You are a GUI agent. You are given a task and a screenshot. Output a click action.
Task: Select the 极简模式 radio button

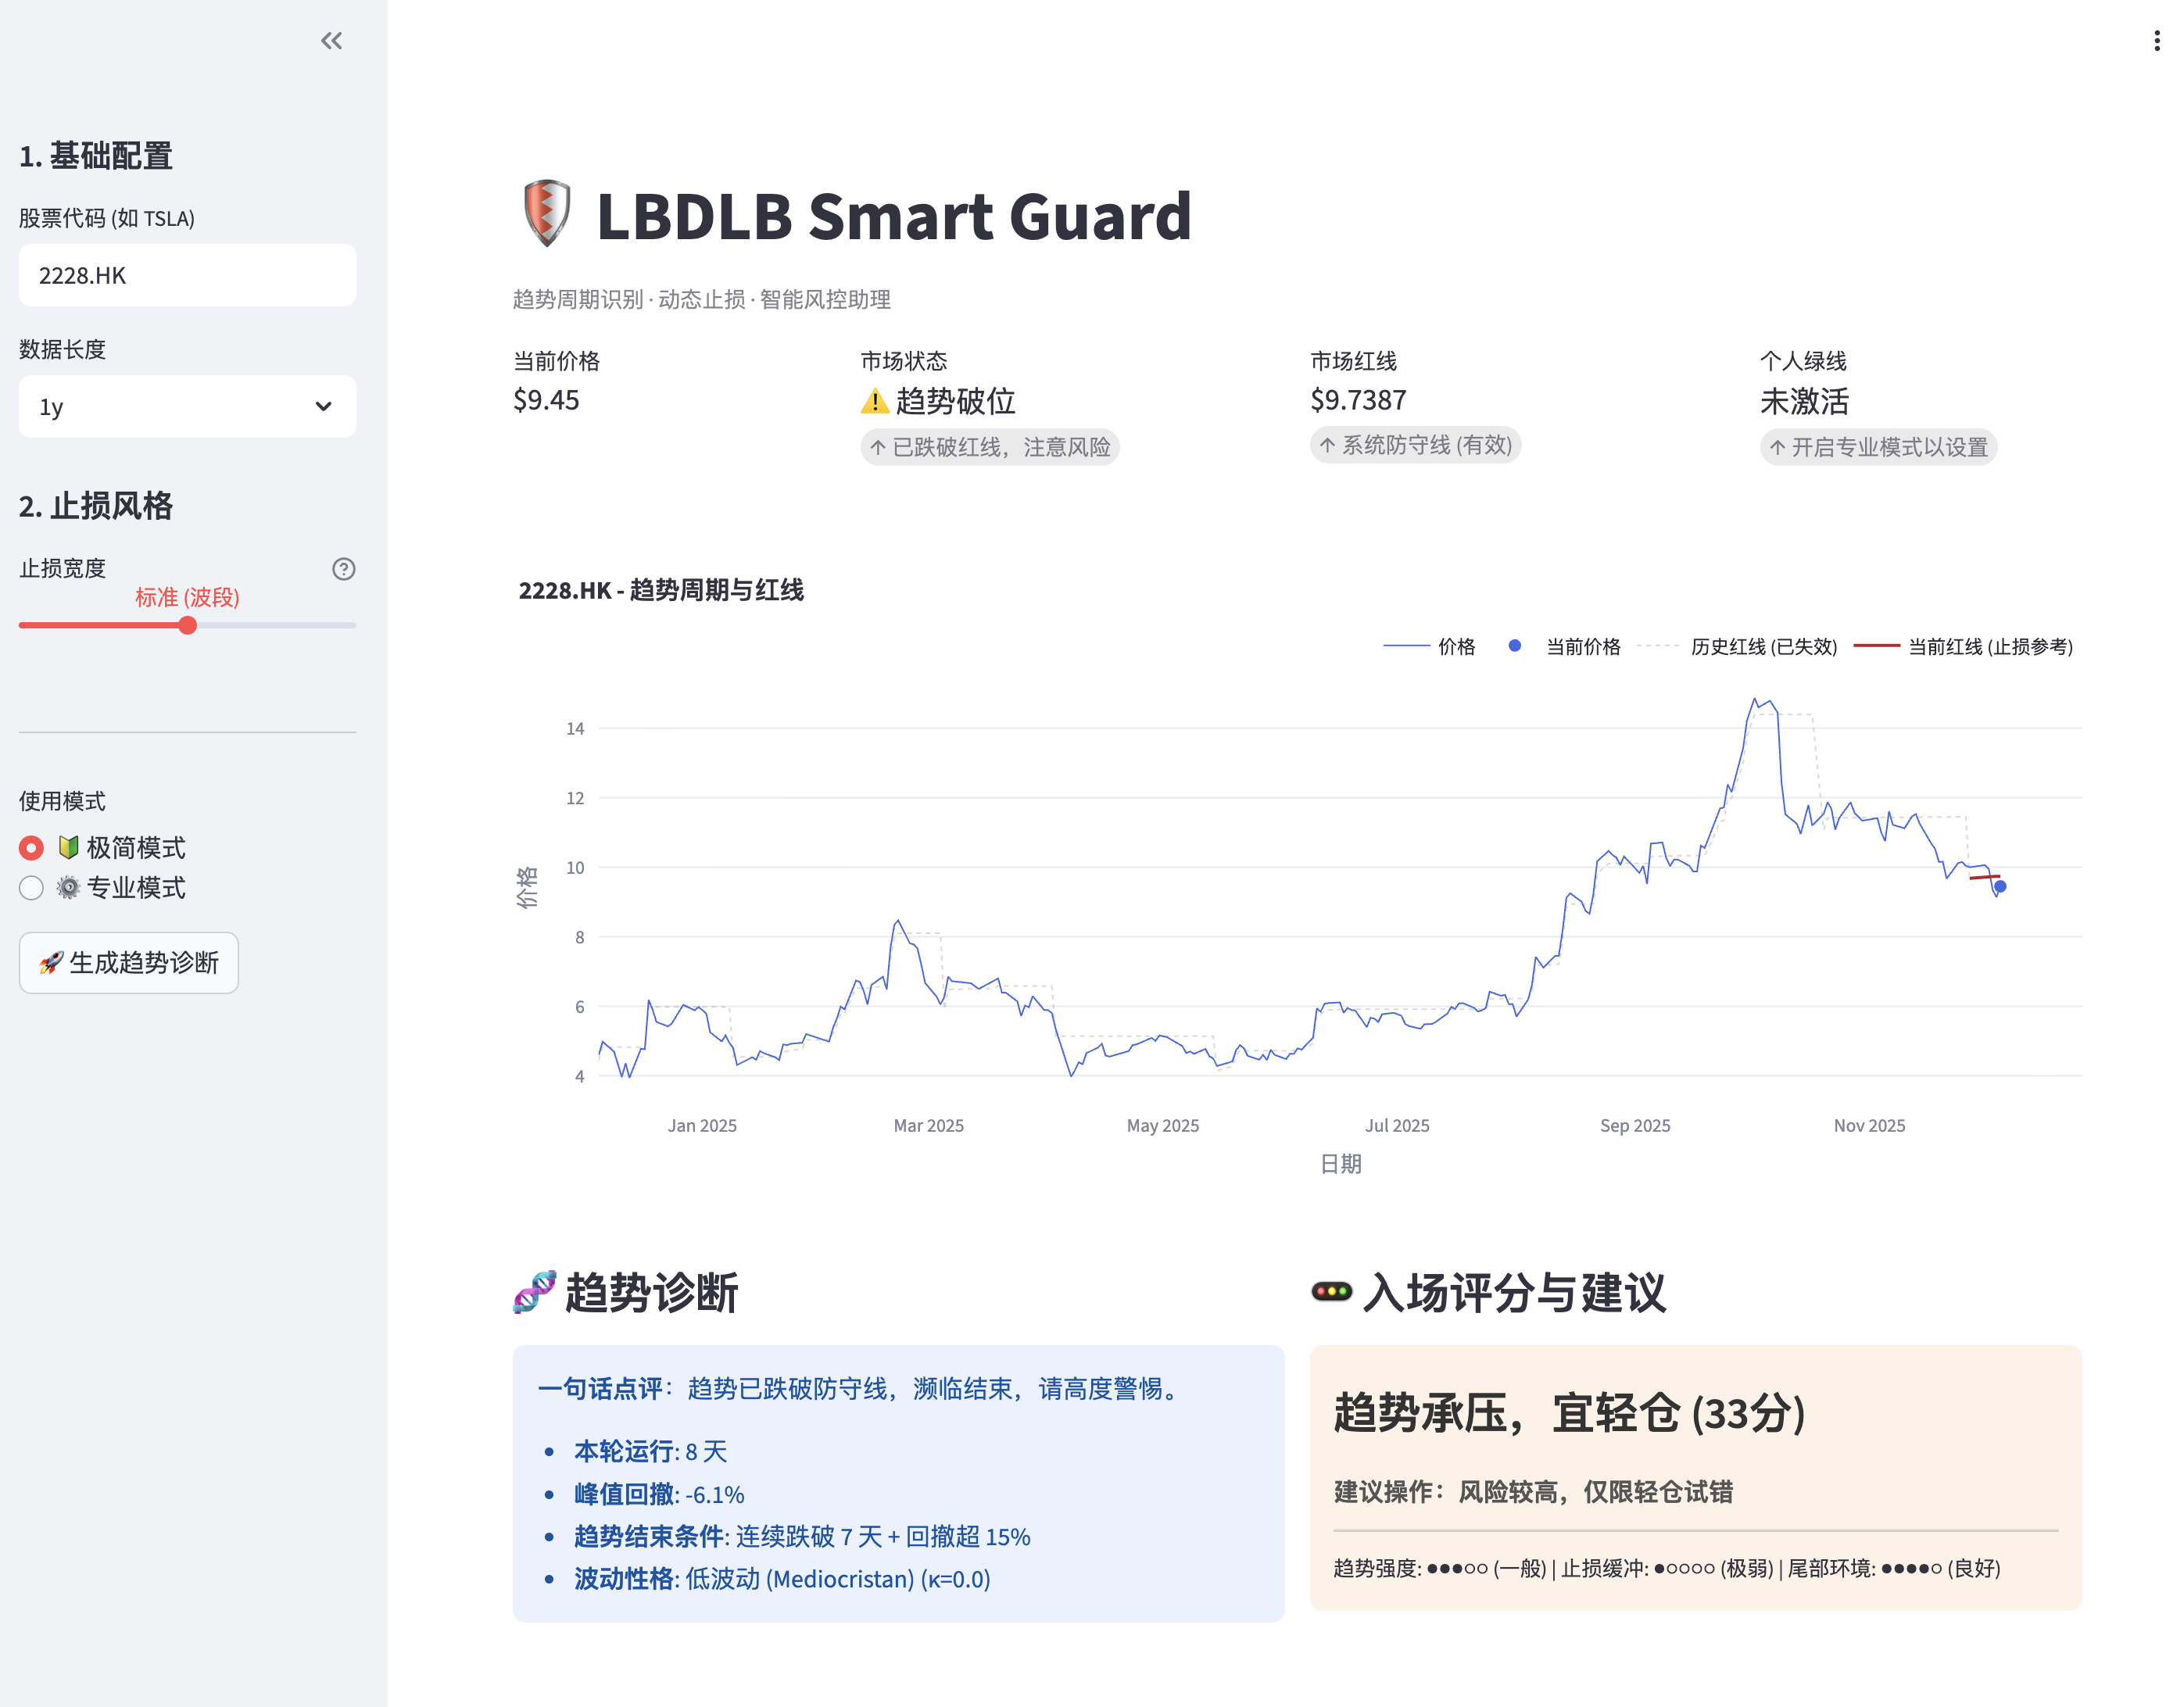32,848
